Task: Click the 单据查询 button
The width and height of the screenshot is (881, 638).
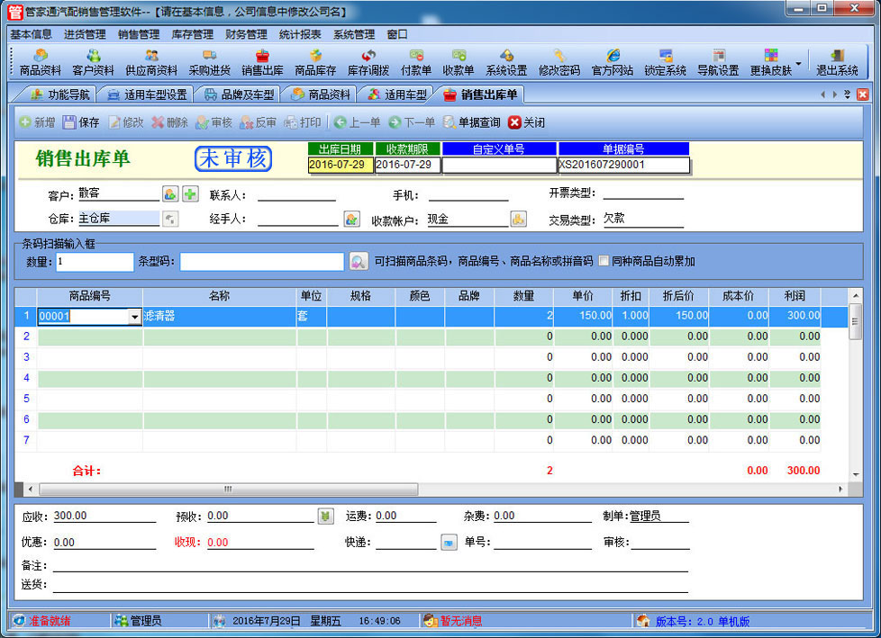Action: coord(471,122)
